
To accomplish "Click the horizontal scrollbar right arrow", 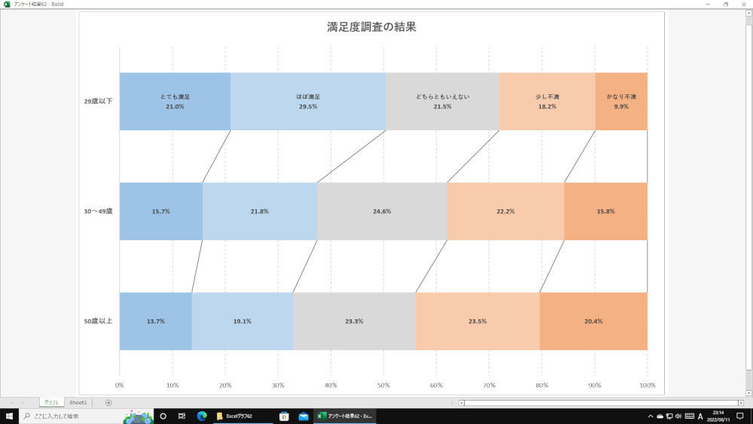I will [741, 403].
